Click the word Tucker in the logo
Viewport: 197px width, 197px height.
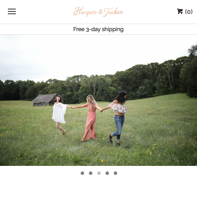113,11
